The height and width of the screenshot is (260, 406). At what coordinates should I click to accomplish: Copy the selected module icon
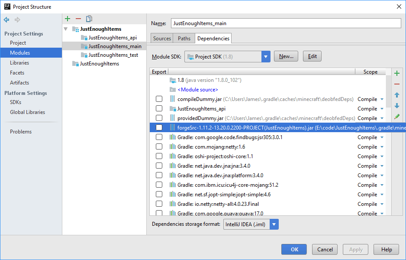coord(89,19)
